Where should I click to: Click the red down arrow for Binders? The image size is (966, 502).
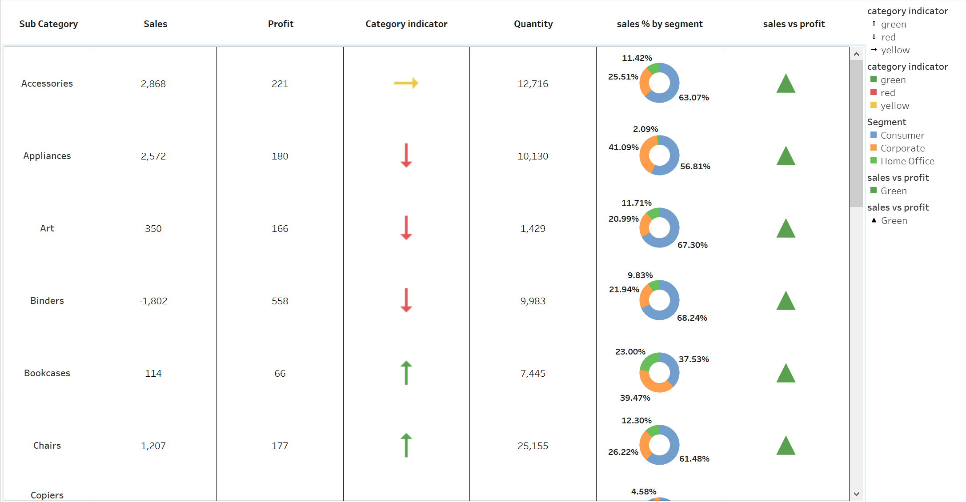click(406, 301)
